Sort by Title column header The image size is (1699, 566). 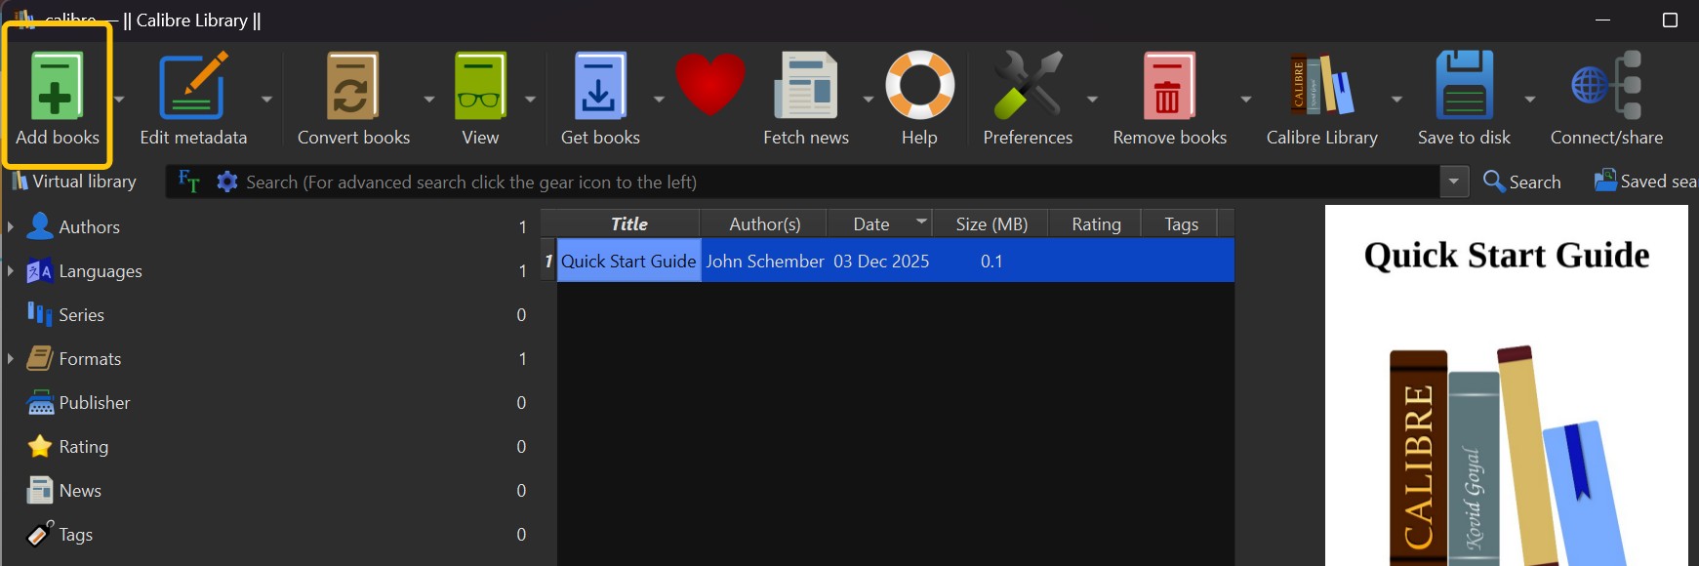click(628, 223)
